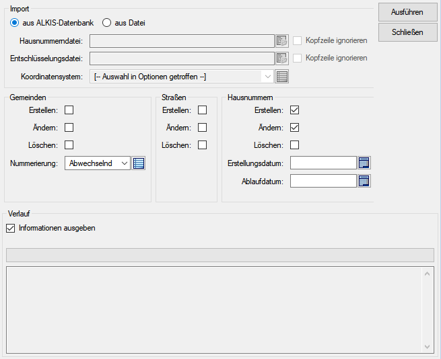Click the table icon beside Nummerierung
This screenshot has height=359, width=441.
click(x=139, y=163)
